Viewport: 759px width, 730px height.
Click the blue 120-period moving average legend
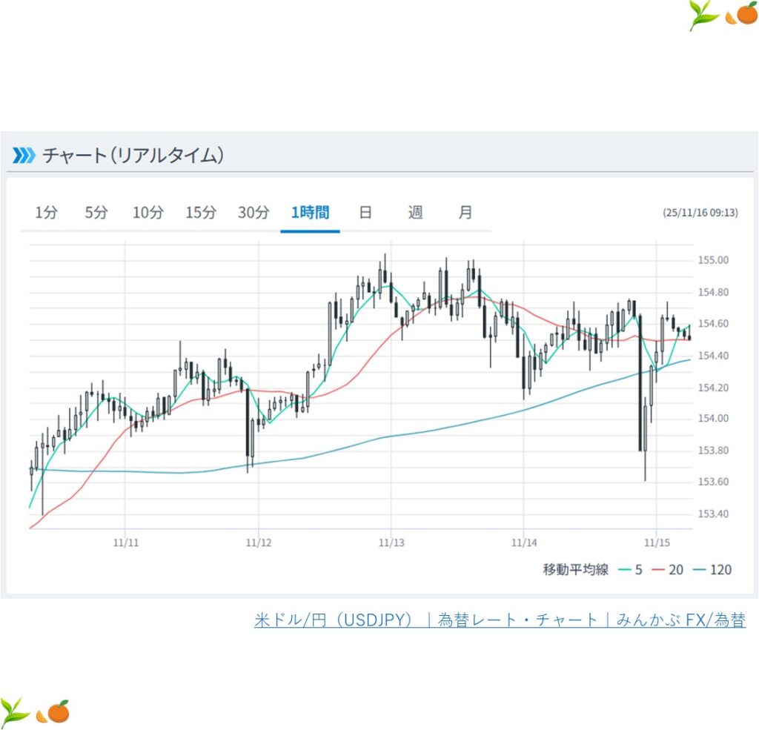coord(712,569)
